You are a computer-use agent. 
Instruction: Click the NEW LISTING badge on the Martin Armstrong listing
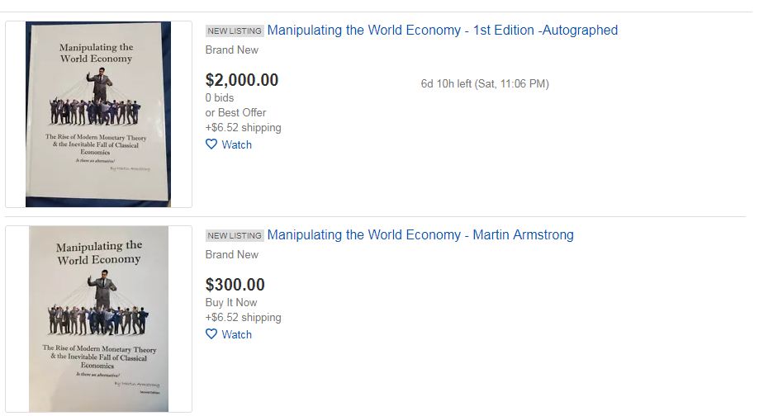click(235, 235)
